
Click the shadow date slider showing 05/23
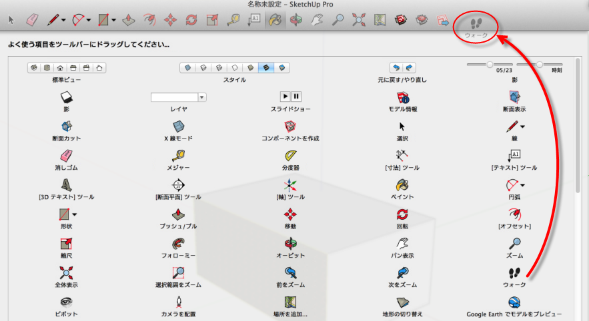click(490, 65)
